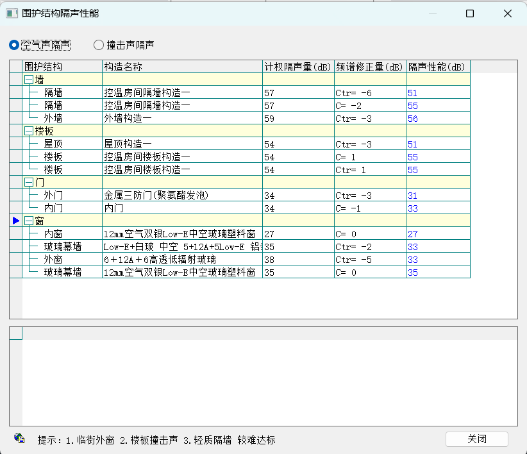Click the 频谱修正量(dB) column header
This screenshot has height=454, width=527.
click(x=369, y=67)
